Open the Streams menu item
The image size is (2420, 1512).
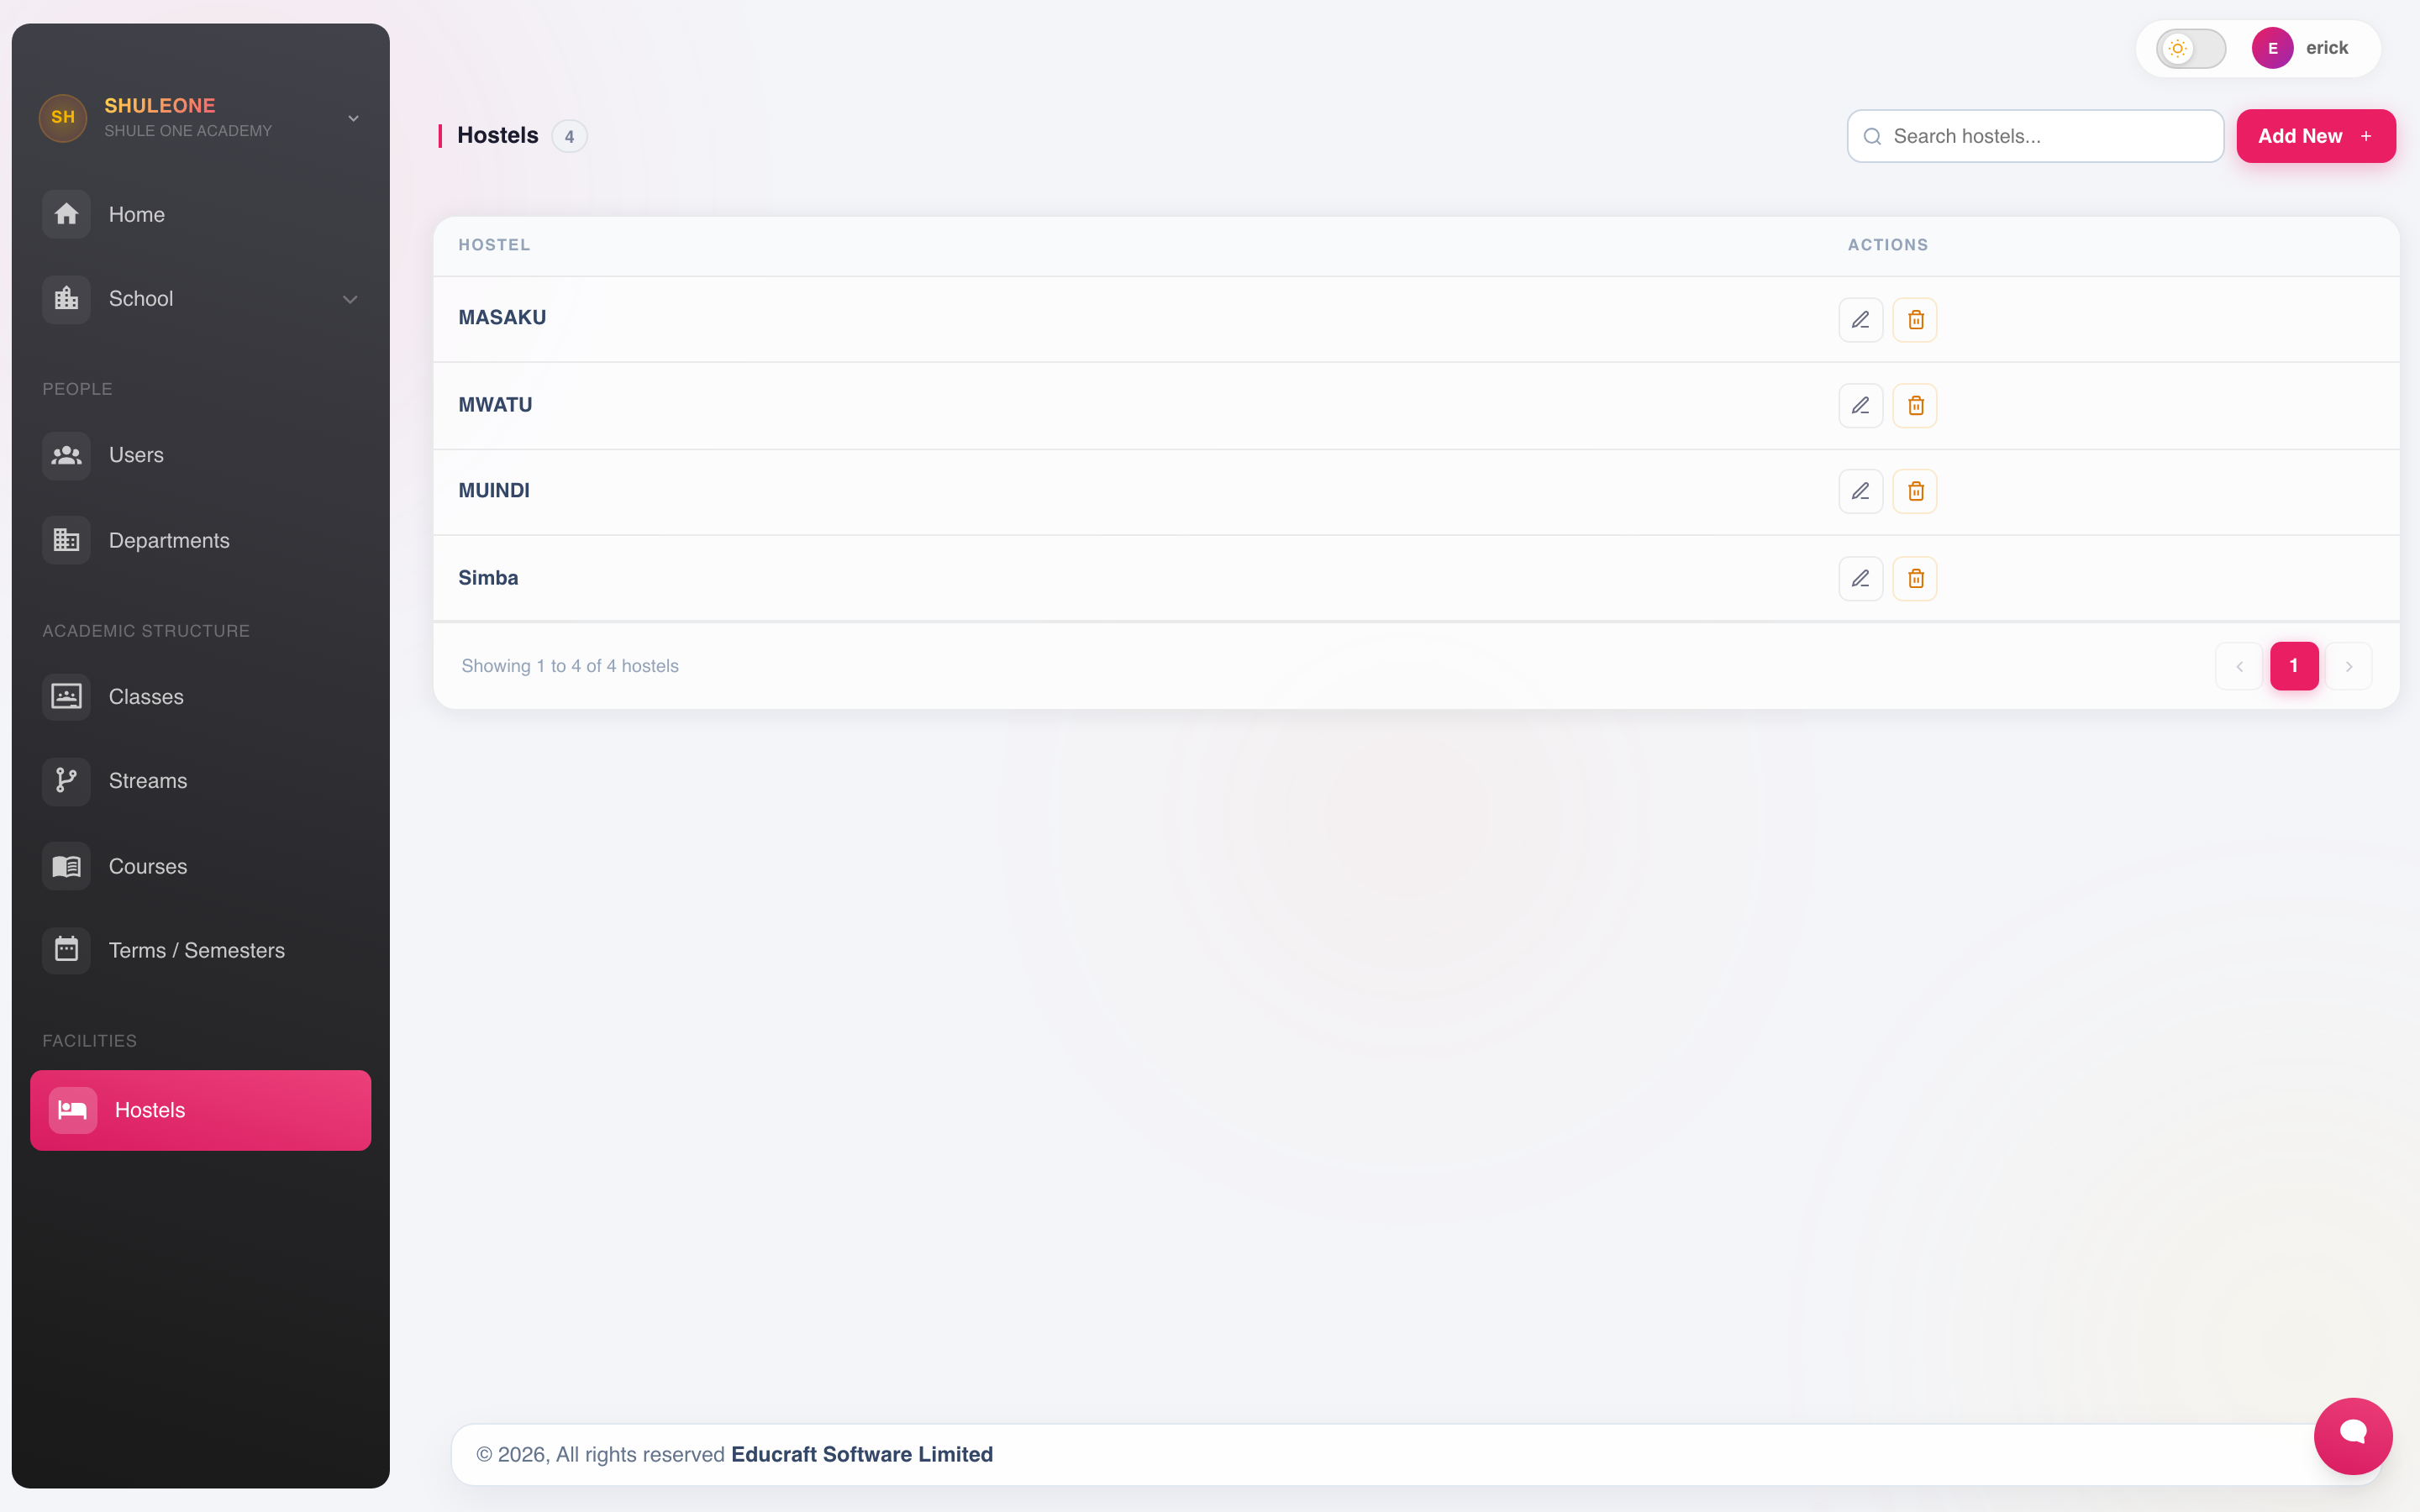tap(200, 781)
